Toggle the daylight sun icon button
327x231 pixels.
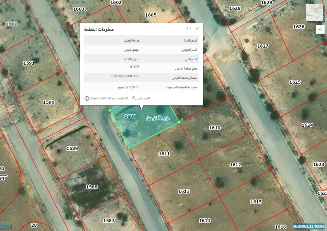320,29
